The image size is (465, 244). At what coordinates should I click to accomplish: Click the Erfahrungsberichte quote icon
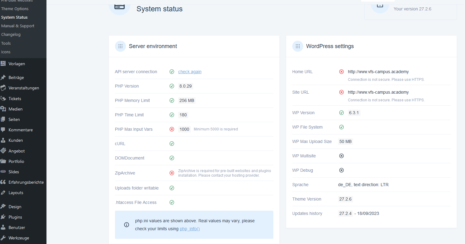(x=3, y=182)
